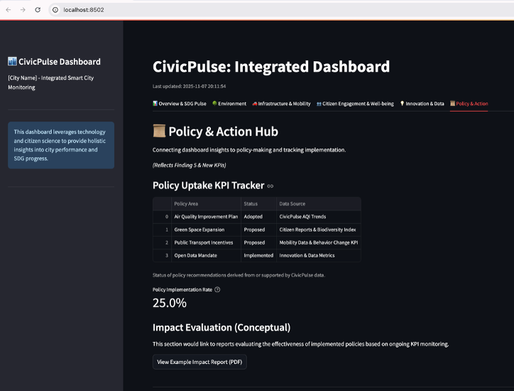Select the Innovation & Data tab
This screenshot has width=514, height=391.
point(422,104)
